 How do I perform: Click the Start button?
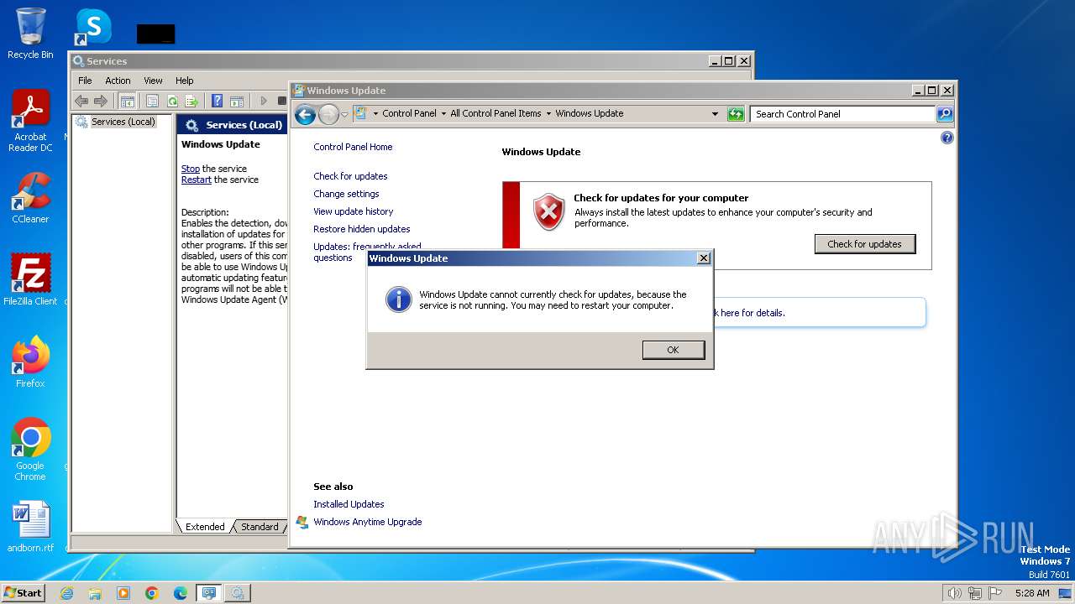[24, 592]
